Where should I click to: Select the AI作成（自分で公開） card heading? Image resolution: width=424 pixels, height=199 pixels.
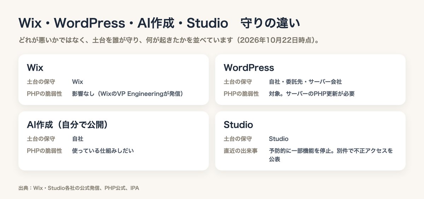(x=67, y=125)
